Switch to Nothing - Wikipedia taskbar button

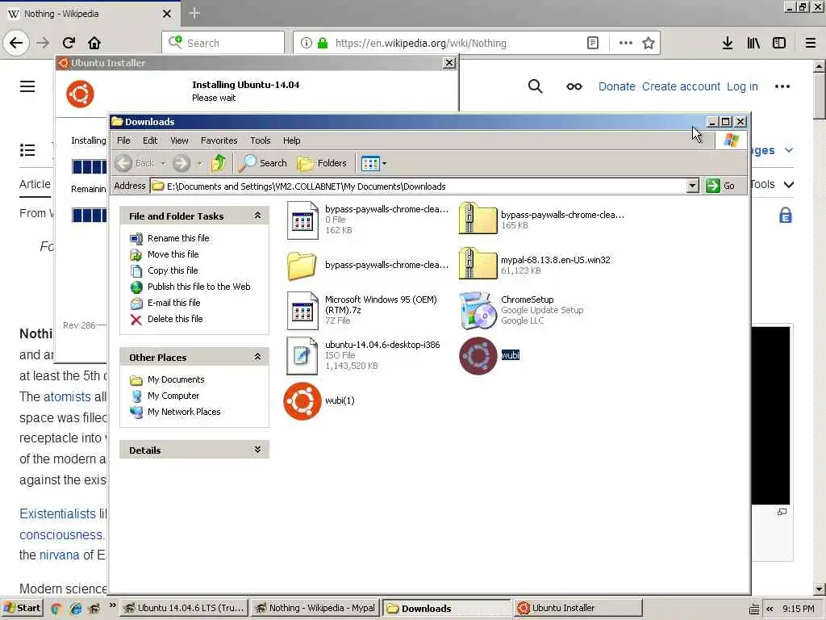pyautogui.click(x=315, y=608)
